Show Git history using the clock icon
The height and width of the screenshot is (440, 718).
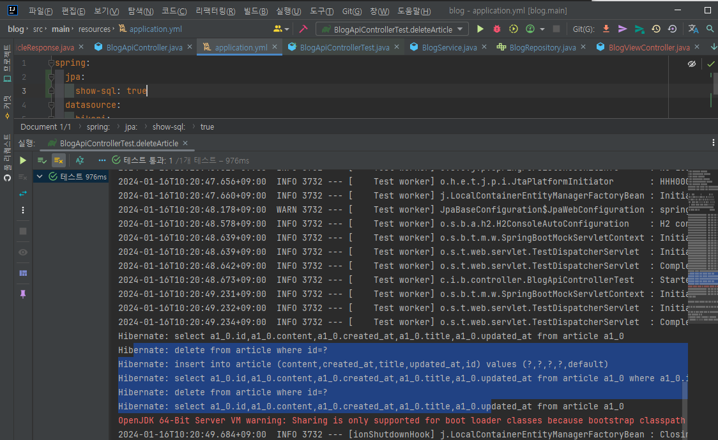[656, 29]
